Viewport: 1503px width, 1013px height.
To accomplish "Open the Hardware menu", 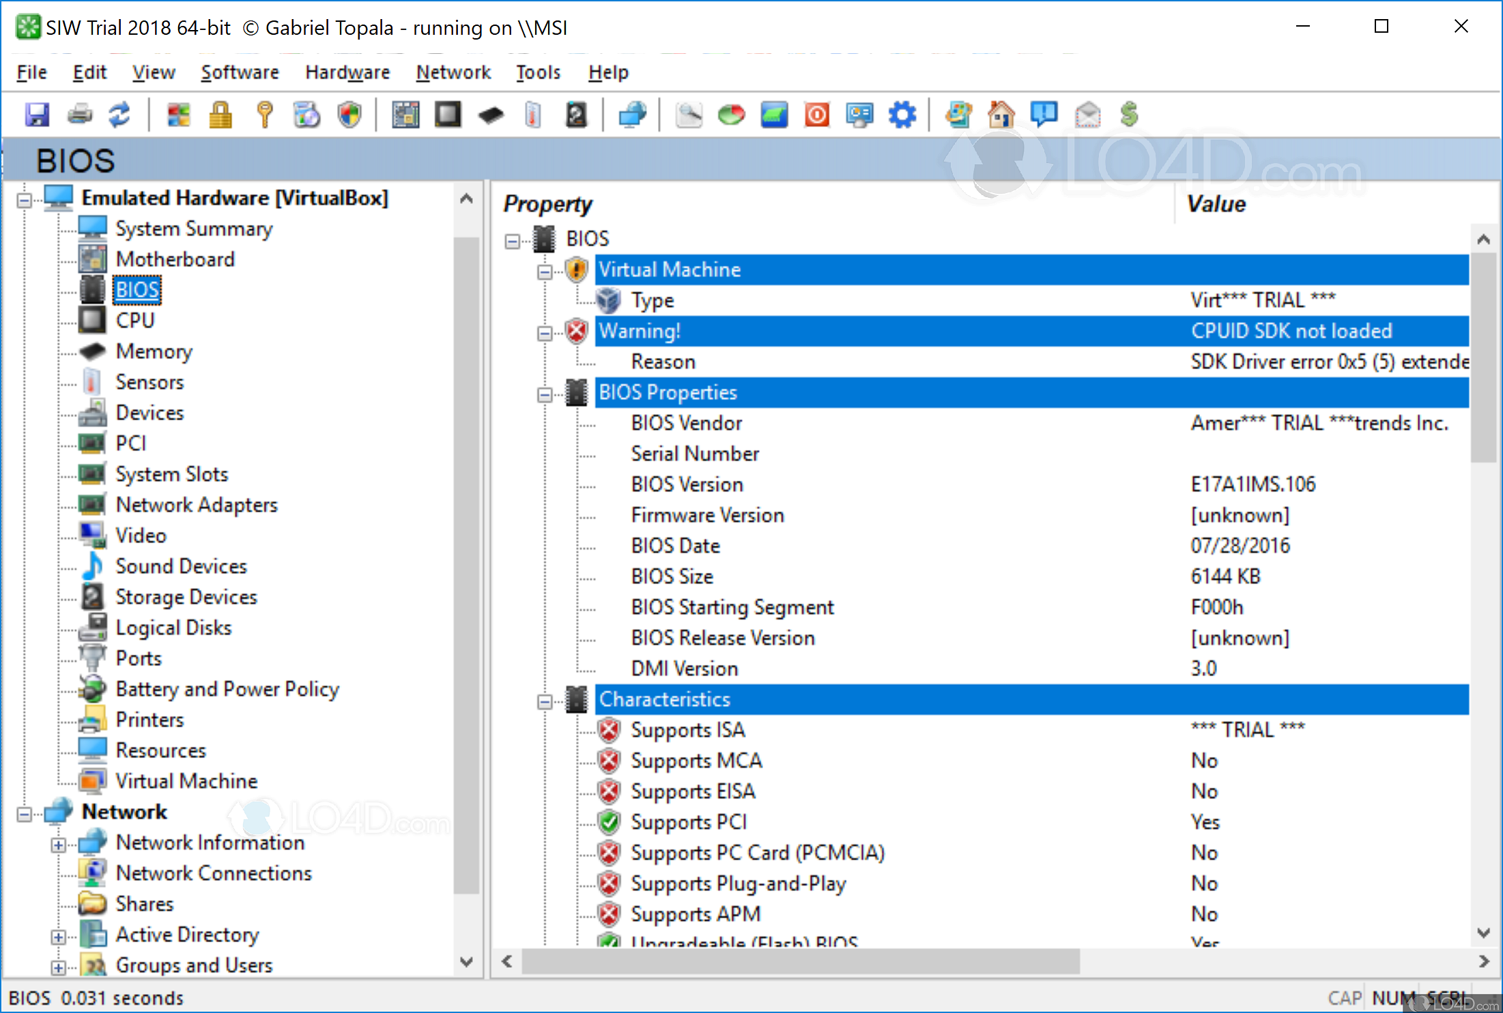I will [x=347, y=72].
